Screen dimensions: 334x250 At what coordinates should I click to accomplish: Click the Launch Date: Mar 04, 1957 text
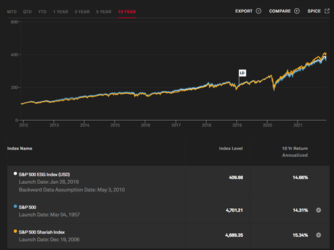49,215
